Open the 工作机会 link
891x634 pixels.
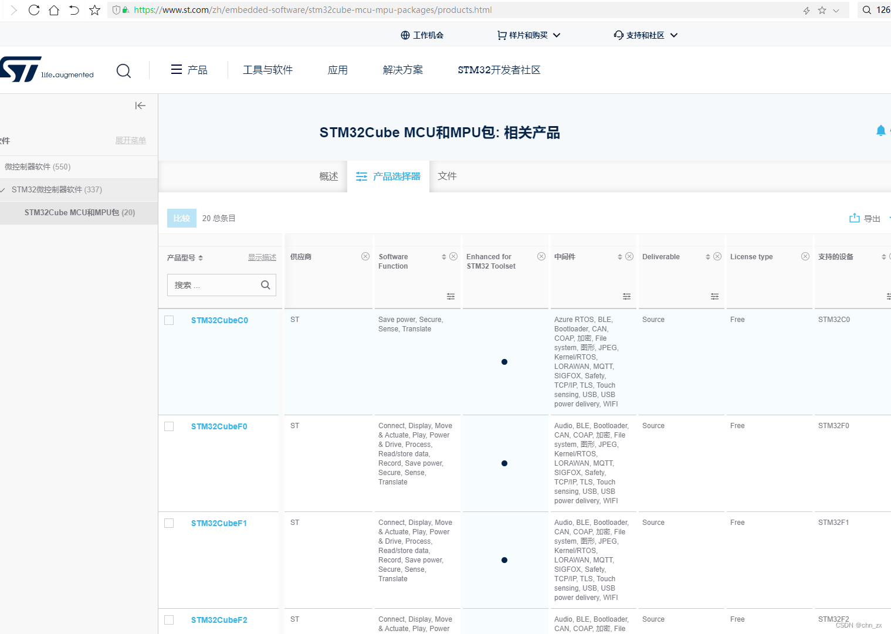click(422, 35)
